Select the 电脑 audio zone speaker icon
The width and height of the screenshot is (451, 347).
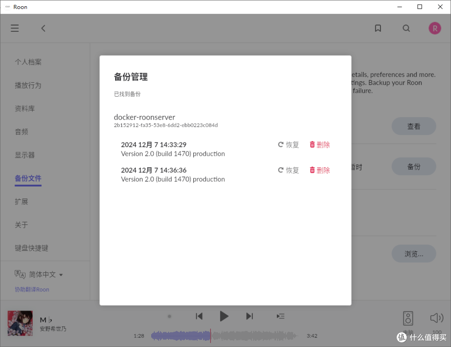[x=408, y=318]
